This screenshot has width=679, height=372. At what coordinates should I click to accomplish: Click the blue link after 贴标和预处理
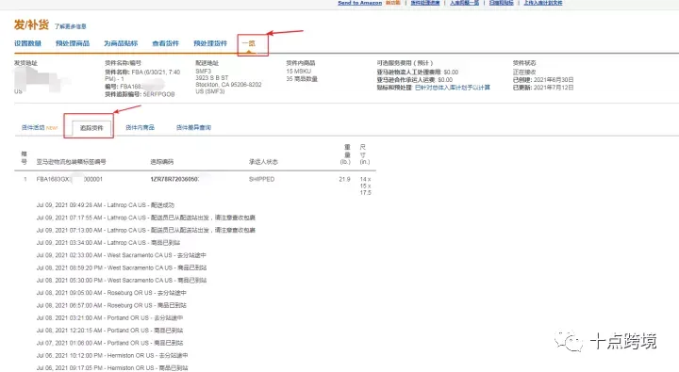click(453, 88)
